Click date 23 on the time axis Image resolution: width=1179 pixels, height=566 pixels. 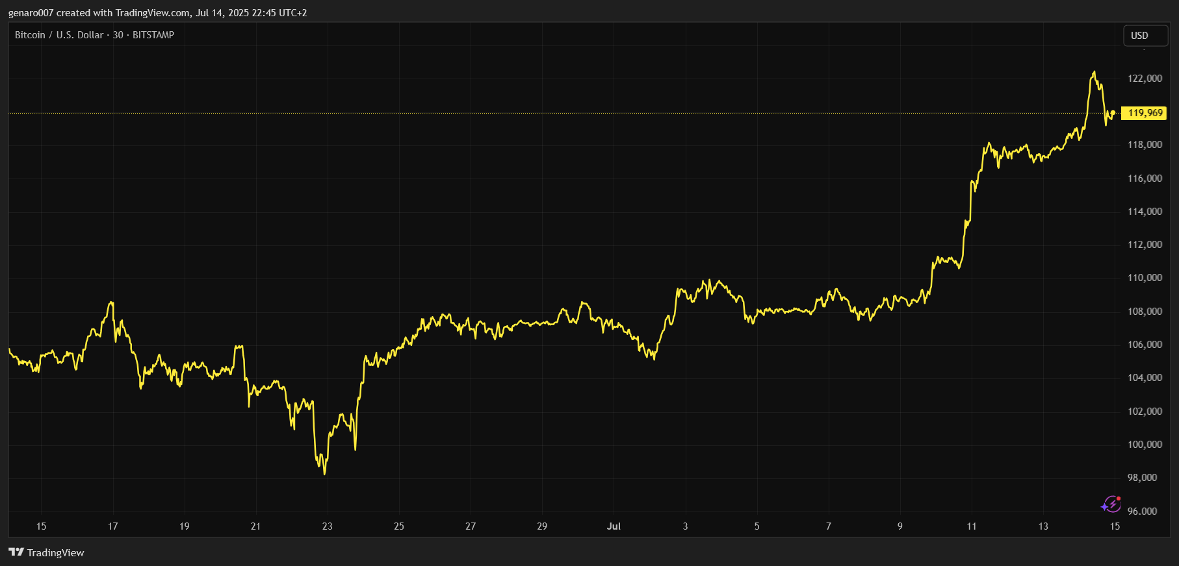tap(327, 526)
